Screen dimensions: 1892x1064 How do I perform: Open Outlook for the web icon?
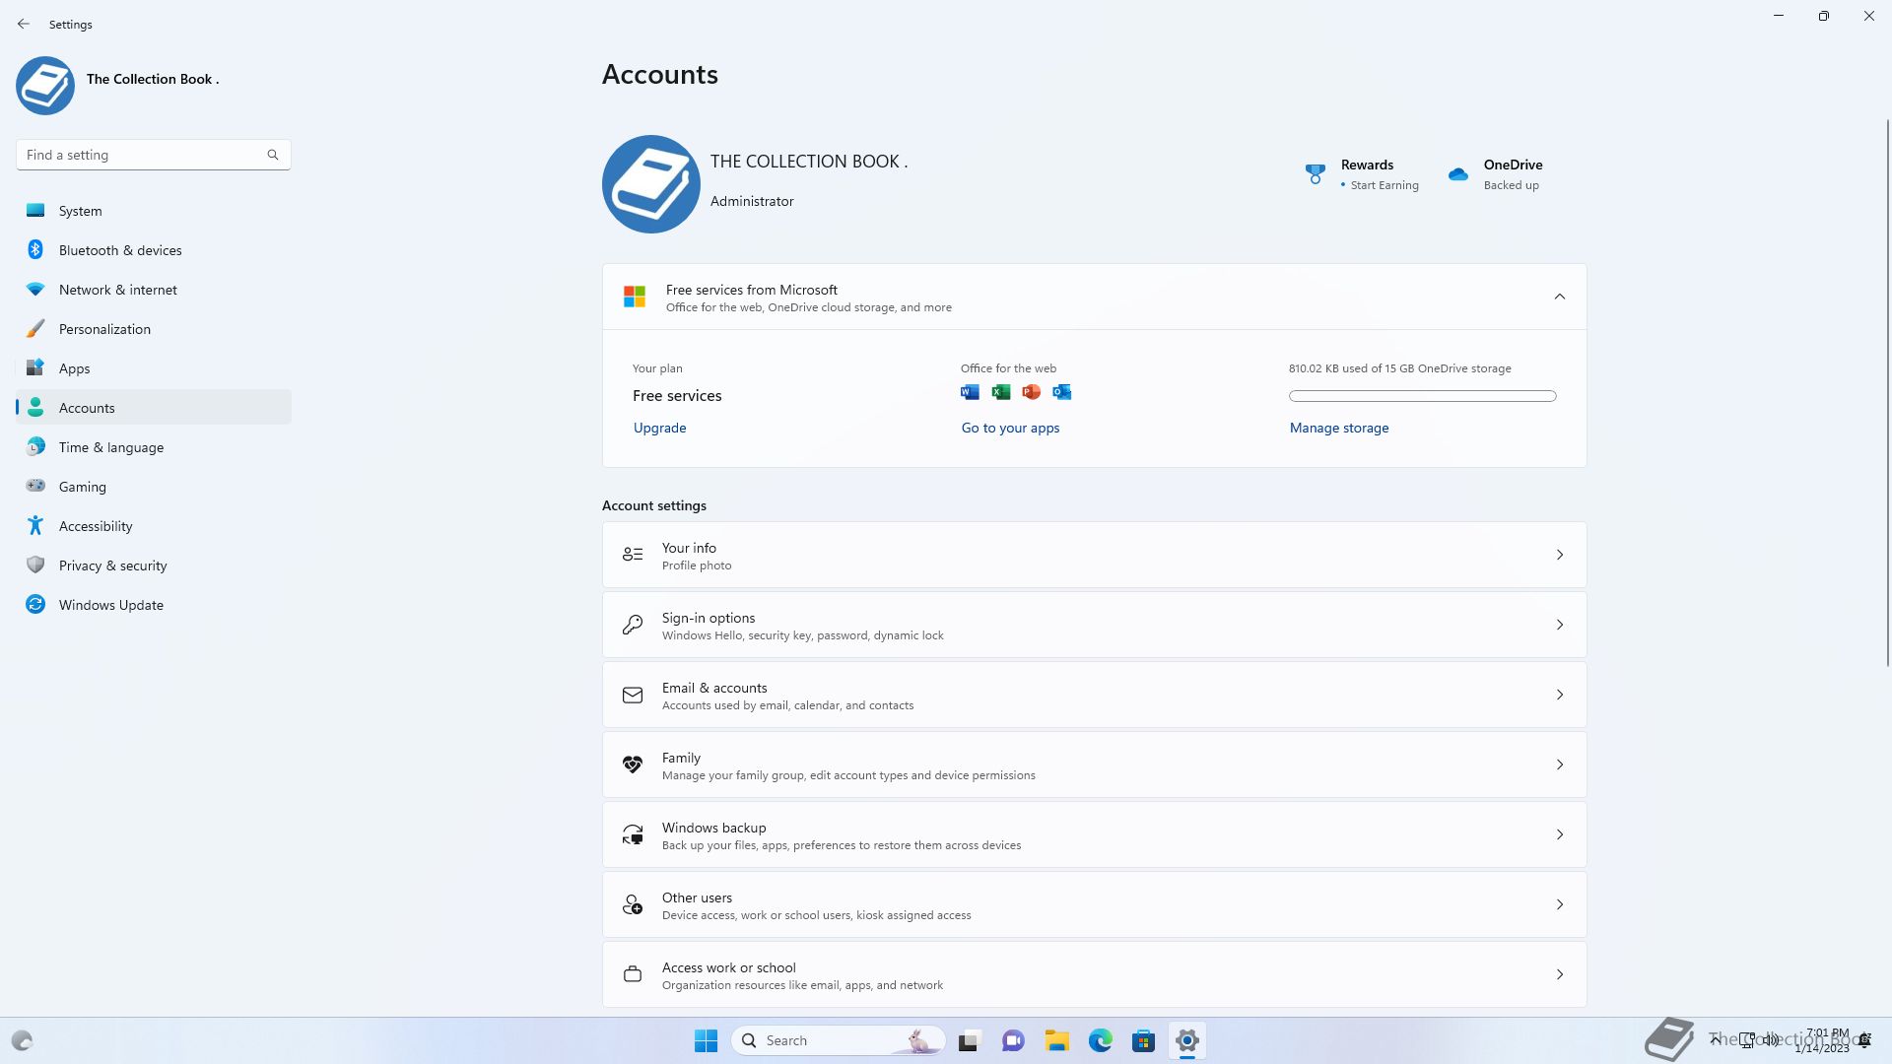tap(1061, 392)
